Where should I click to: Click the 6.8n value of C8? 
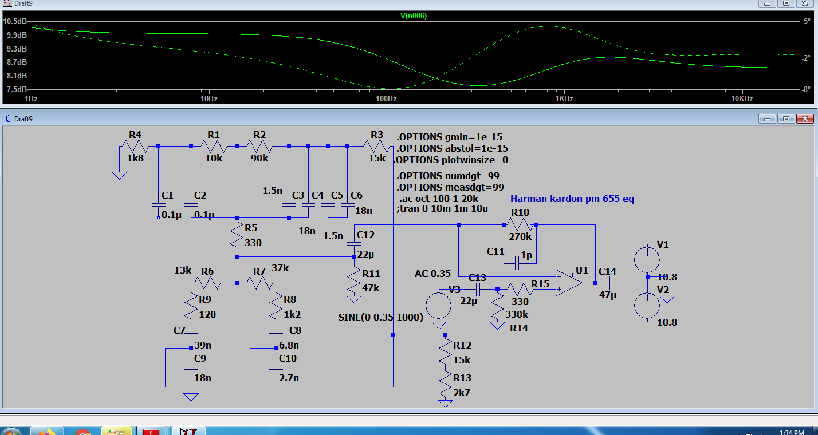pyautogui.click(x=289, y=346)
